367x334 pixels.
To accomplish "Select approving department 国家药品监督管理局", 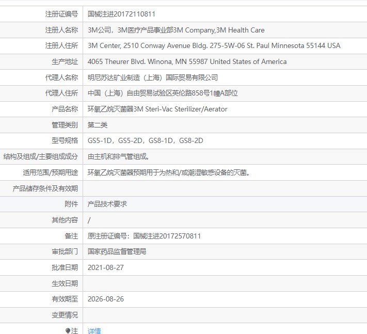I will click(x=117, y=251).
